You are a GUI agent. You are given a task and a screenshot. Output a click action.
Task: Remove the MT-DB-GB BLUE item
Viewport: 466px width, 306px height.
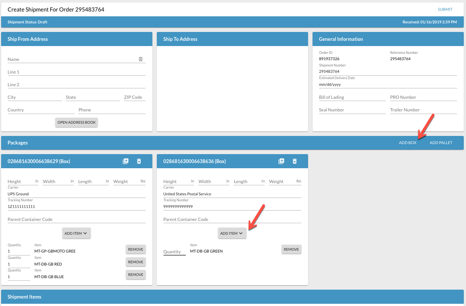coord(136,274)
